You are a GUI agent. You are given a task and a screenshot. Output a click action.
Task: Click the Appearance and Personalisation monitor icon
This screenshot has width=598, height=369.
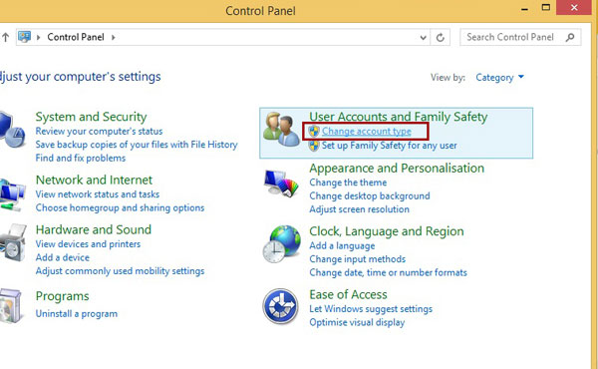click(x=281, y=184)
